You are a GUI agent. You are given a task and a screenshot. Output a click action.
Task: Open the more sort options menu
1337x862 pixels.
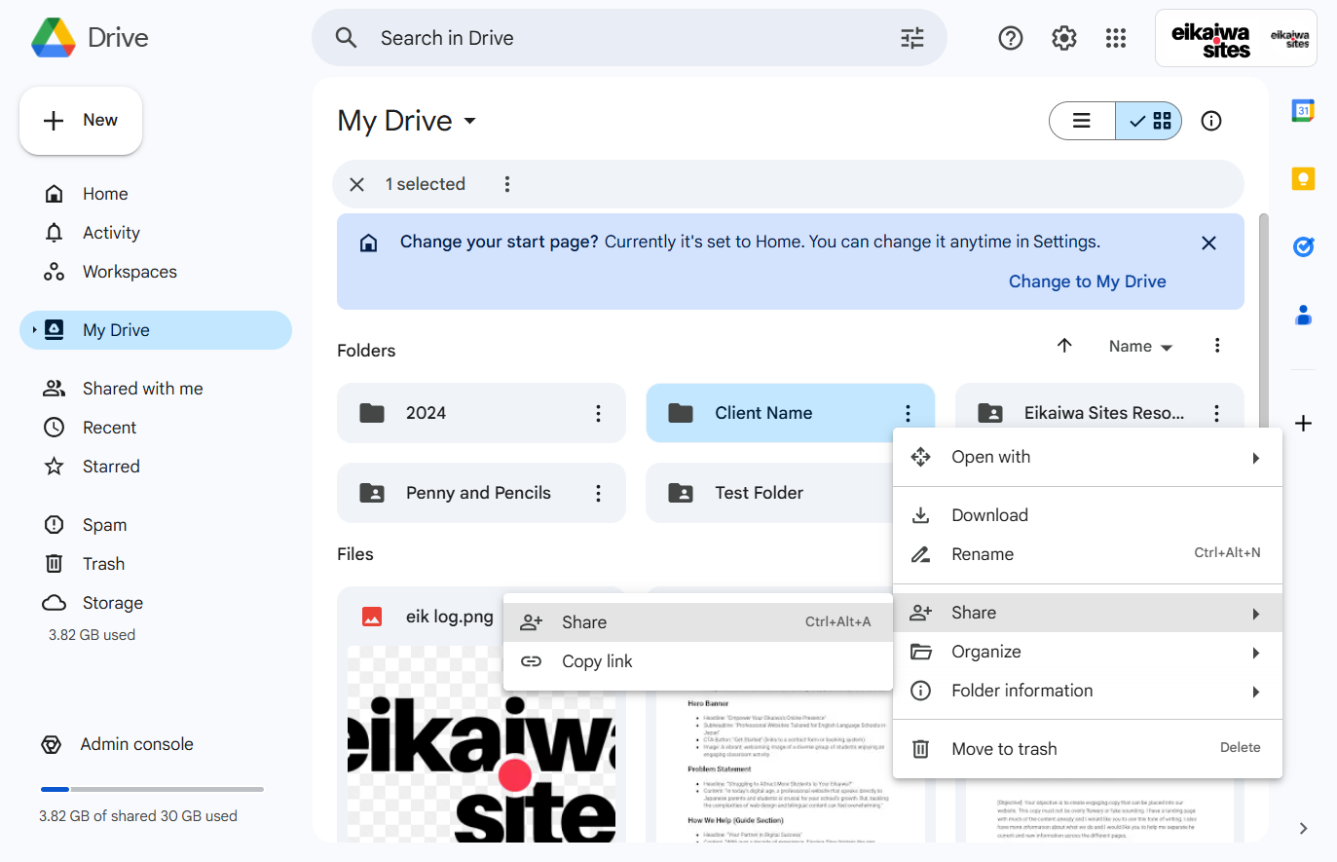pyautogui.click(x=1217, y=346)
